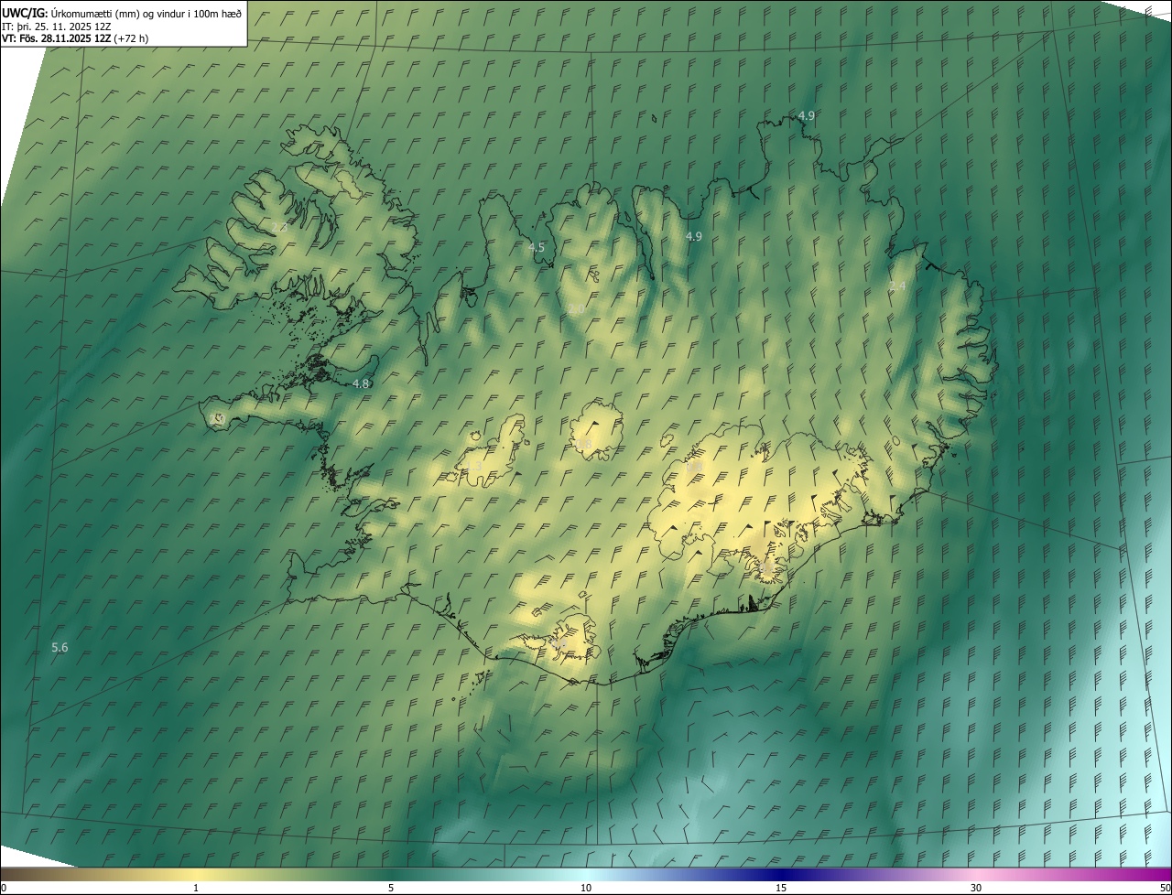Viewport: 1172px width, 895px height.
Task: Click the 5.6 value over the southwest ocean
Action: pos(60,647)
